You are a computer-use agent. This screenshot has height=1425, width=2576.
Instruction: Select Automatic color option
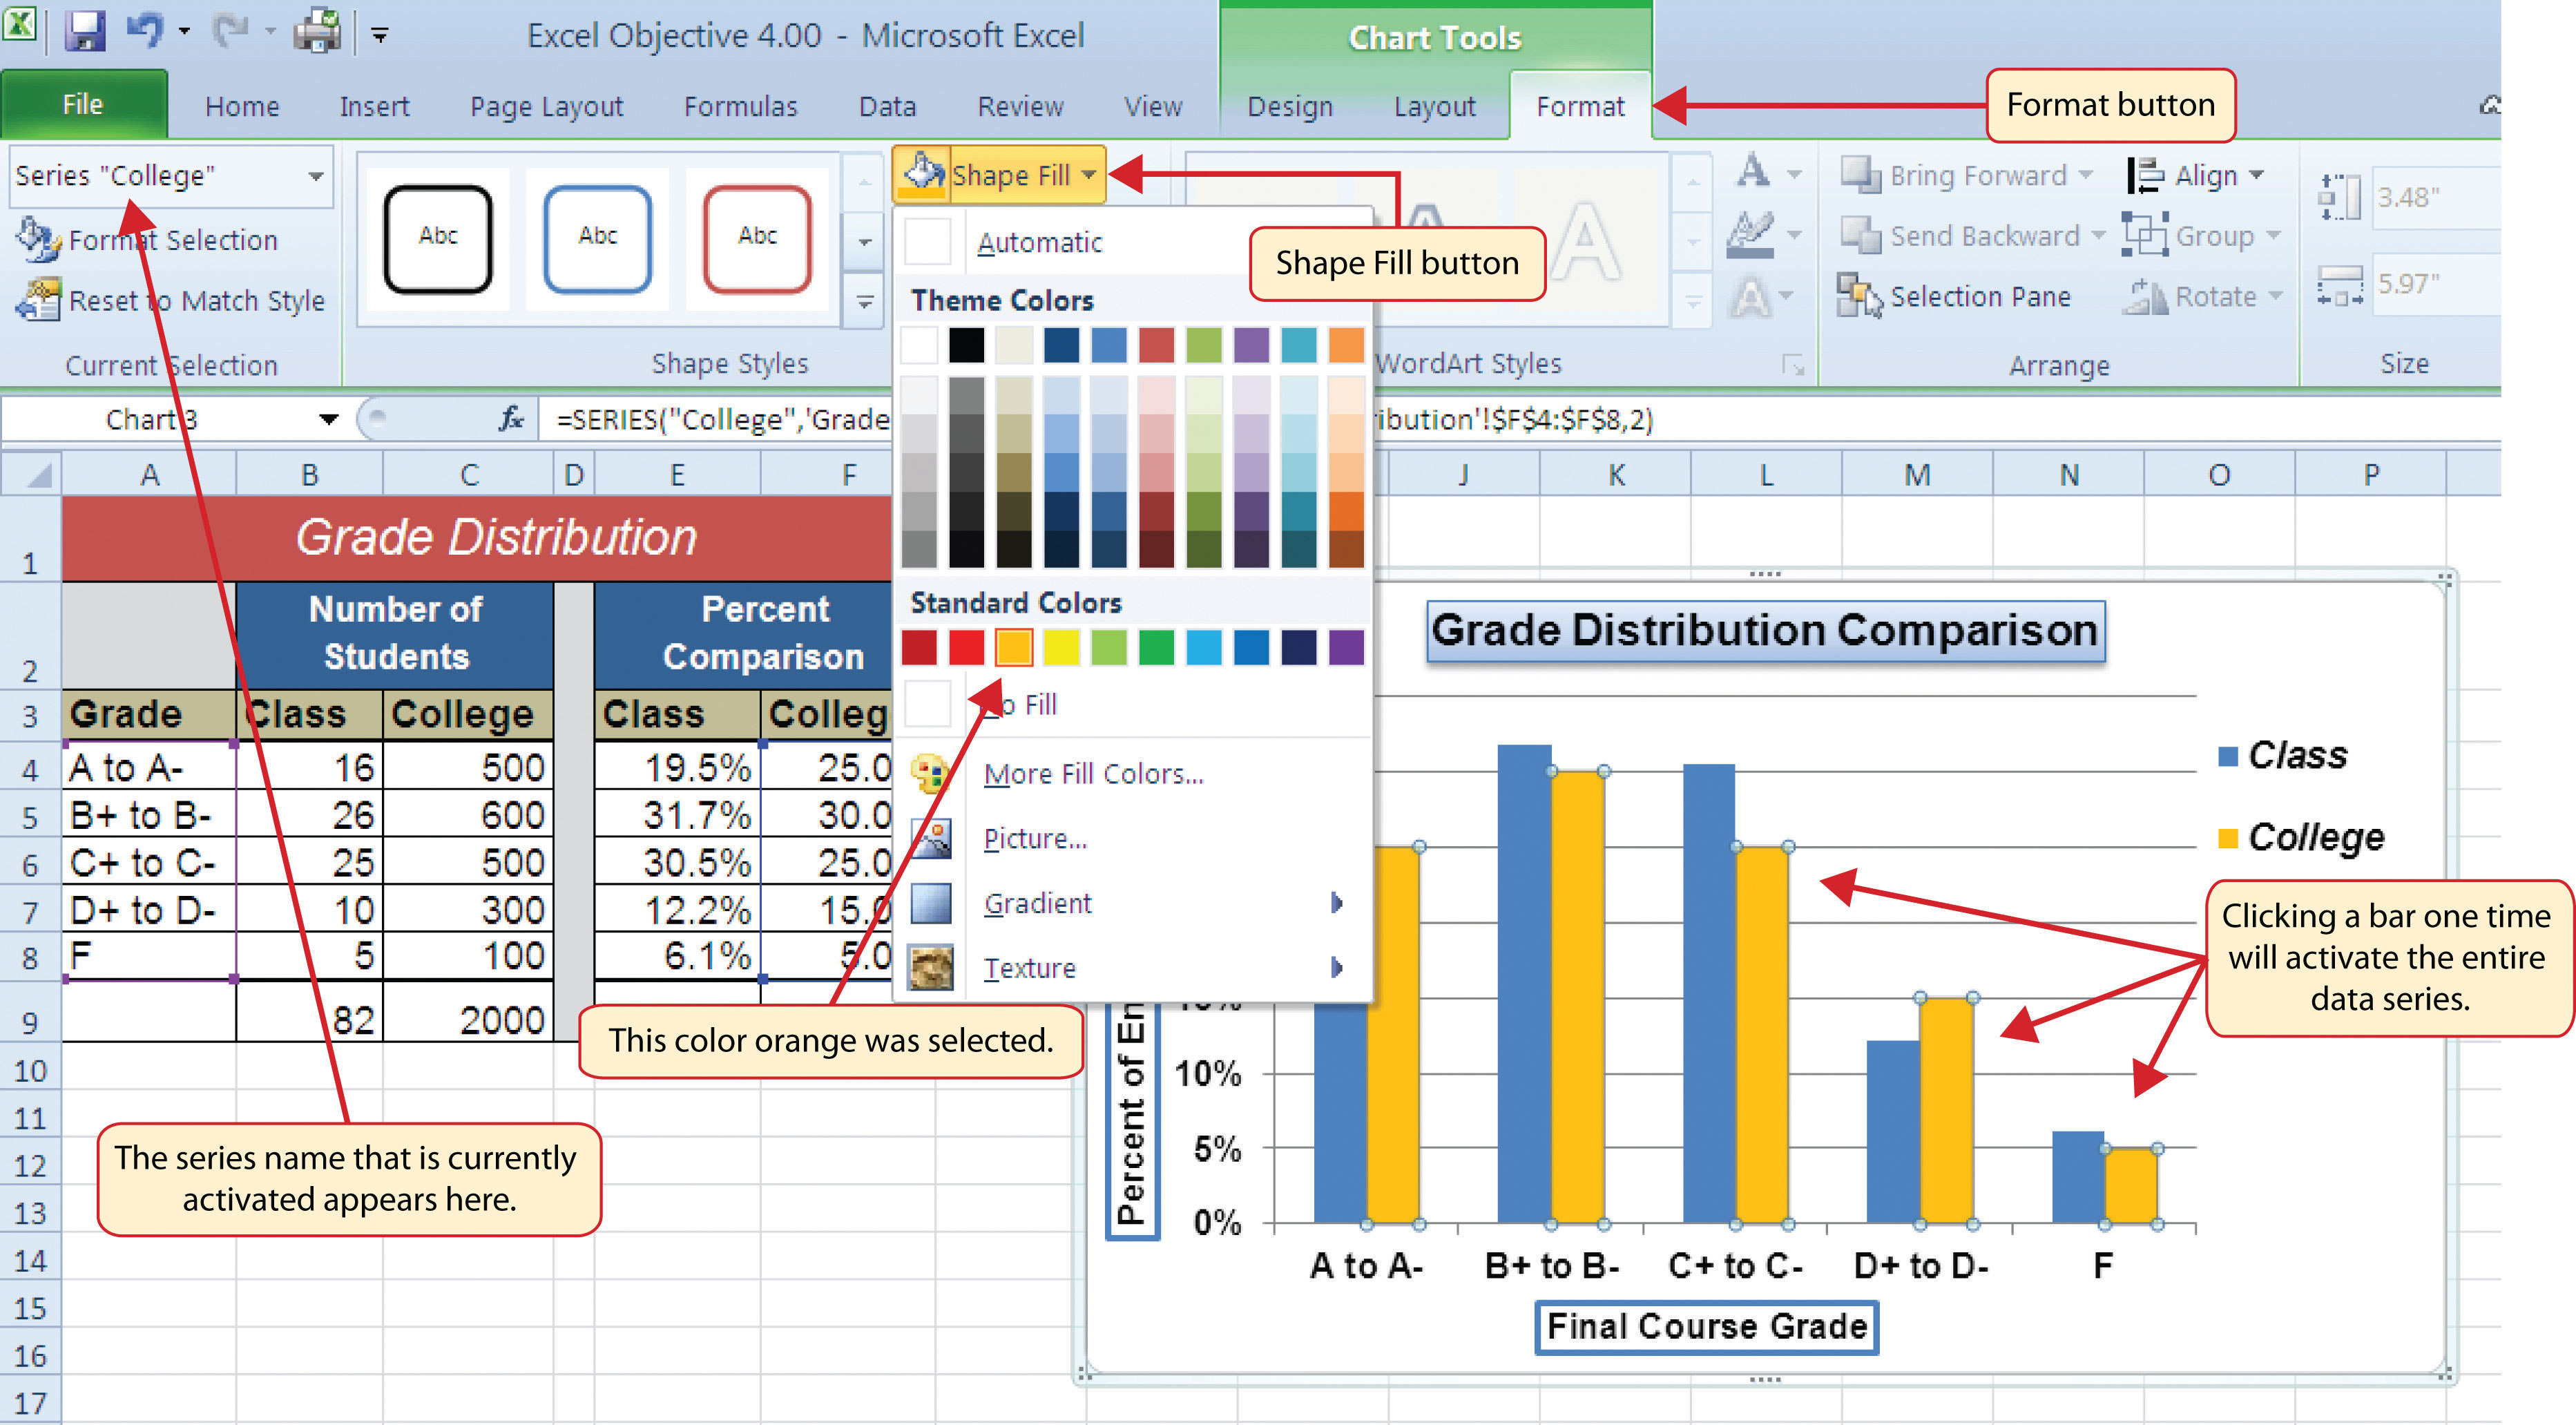coord(1037,242)
